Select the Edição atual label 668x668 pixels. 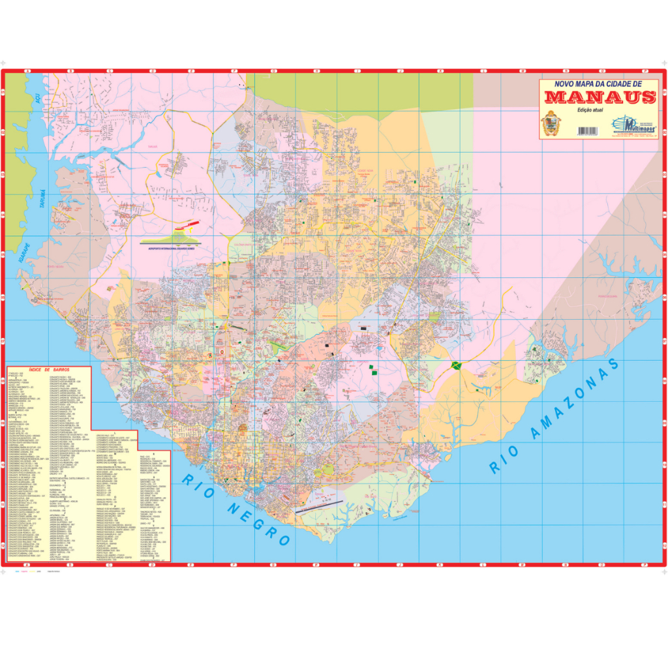(x=590, y=110)
